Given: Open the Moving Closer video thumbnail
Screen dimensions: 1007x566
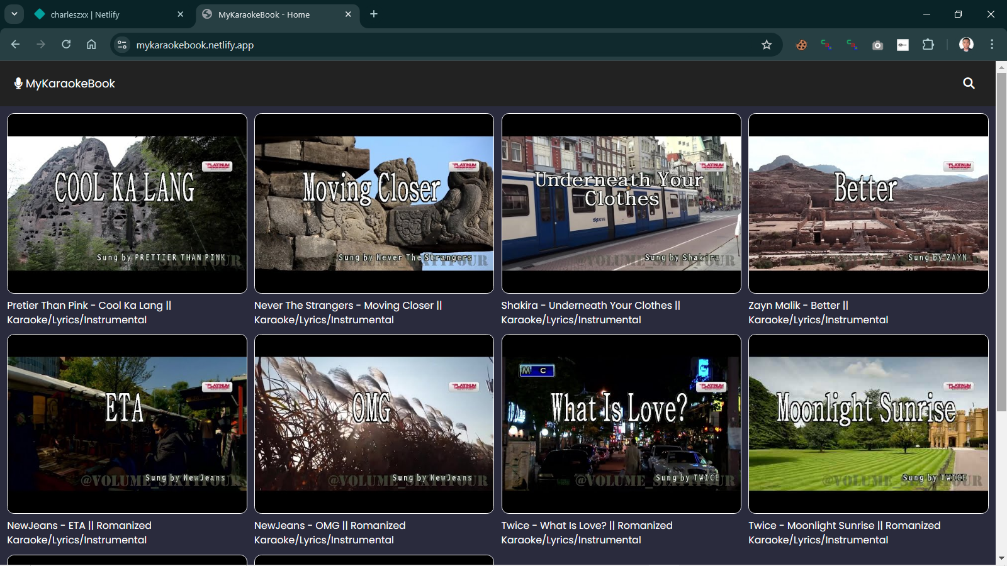Looking at the screenshot, I should point(374,203).
